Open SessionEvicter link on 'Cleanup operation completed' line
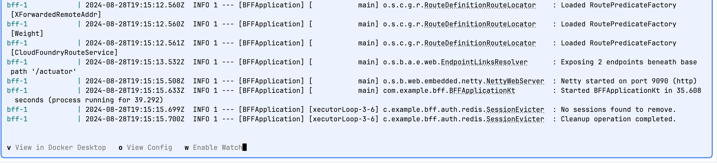This screenshot has width=717, height=163. click(x=515, y=119)
